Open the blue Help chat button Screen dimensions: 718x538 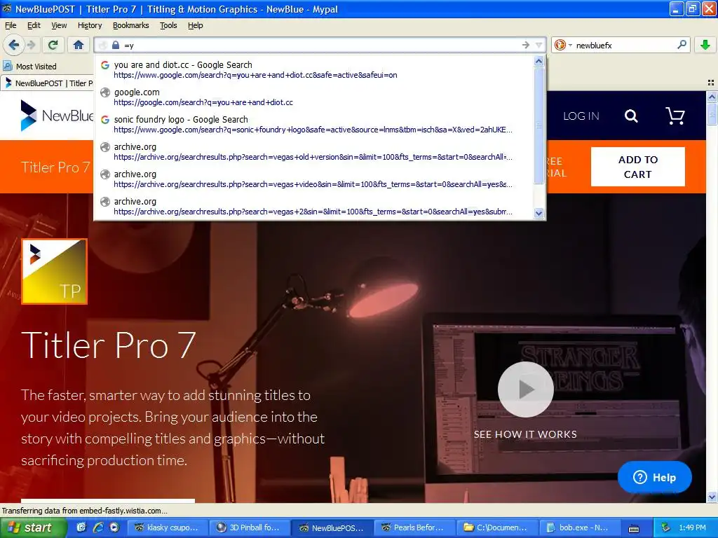pyautogui.click(x=654, y=477)
